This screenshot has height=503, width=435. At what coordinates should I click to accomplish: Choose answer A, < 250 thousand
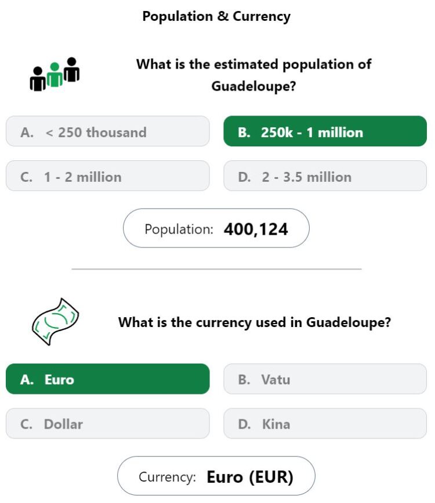(108, 131)
